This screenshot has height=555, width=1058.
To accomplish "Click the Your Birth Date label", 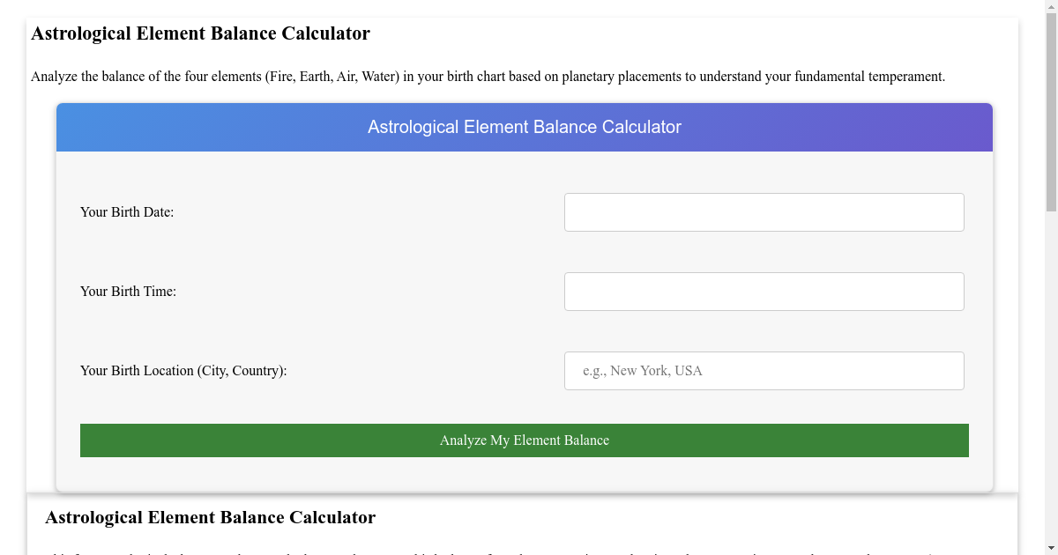I will pyautogui.click(x=127, y=211).
